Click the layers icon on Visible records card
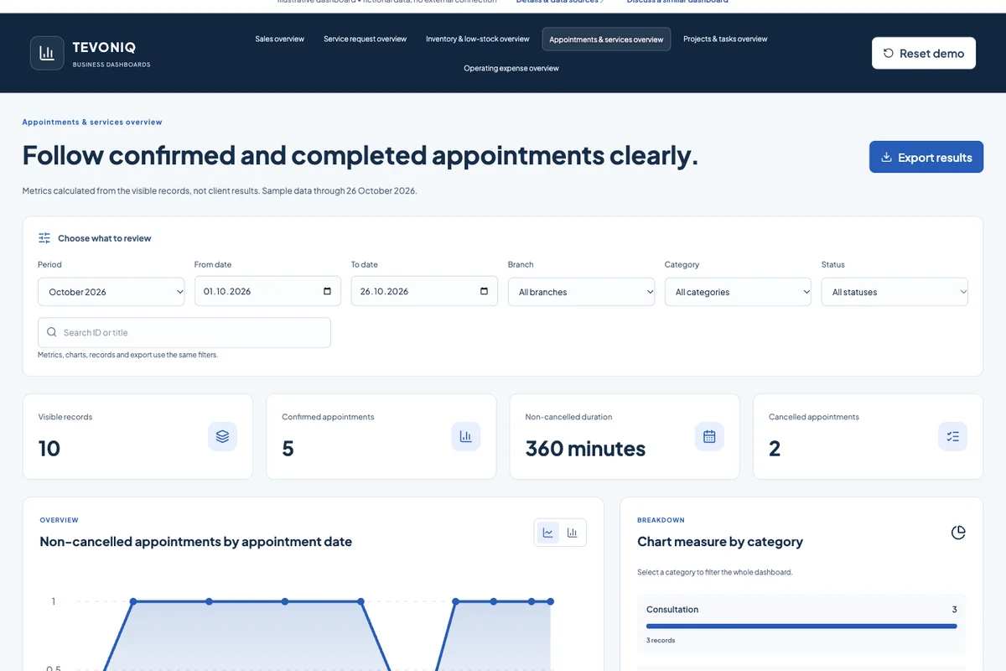Screen dimensions: 1006x671 (222, 436)
